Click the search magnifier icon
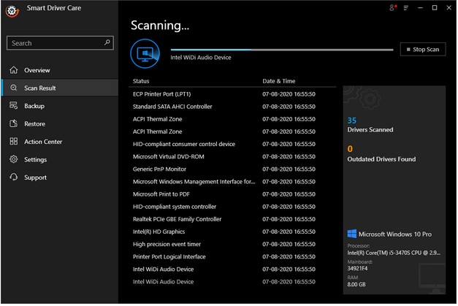Screen dimensions: 458x306 (x=107, y=43)
